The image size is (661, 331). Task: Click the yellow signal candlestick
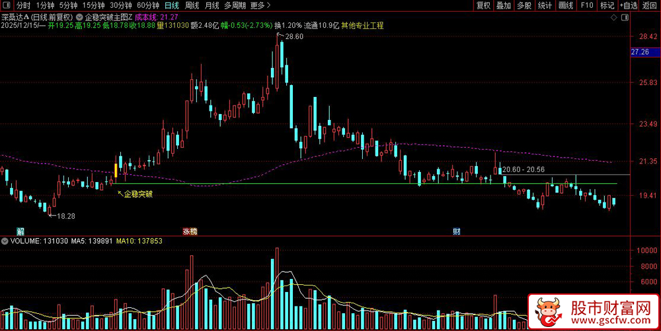[x=116, y=170]
